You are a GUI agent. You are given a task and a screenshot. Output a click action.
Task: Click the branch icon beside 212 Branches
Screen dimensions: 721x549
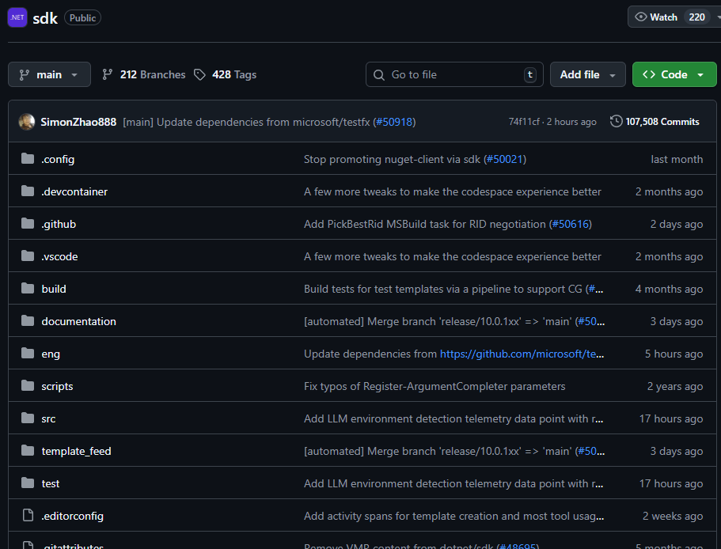coord(108,74)
